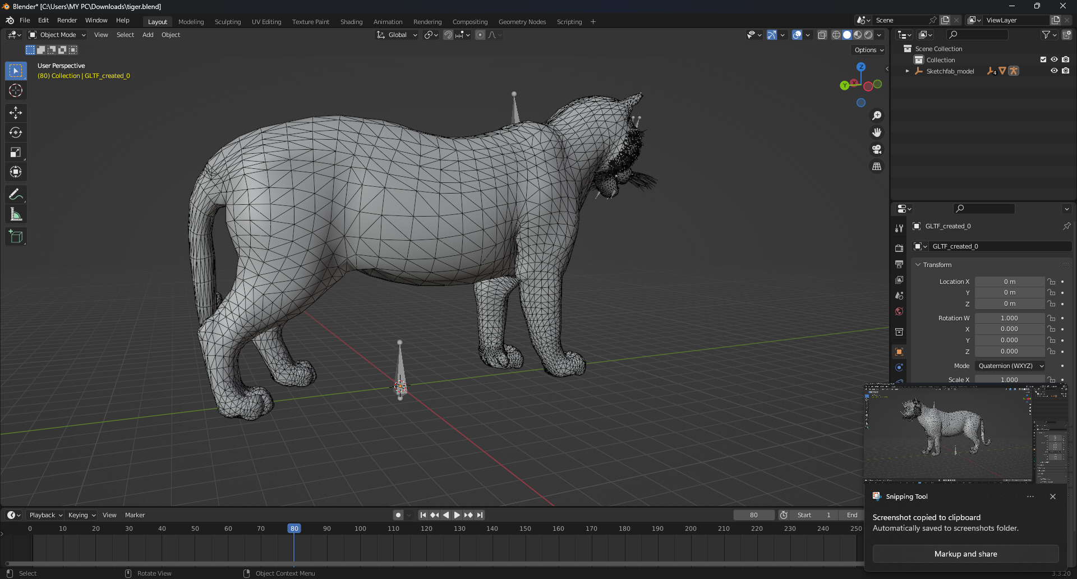Click the Snipping Tool screenshot thumbnail
The height and width of the screenshot is (579, 1077).
click(965, 434)
